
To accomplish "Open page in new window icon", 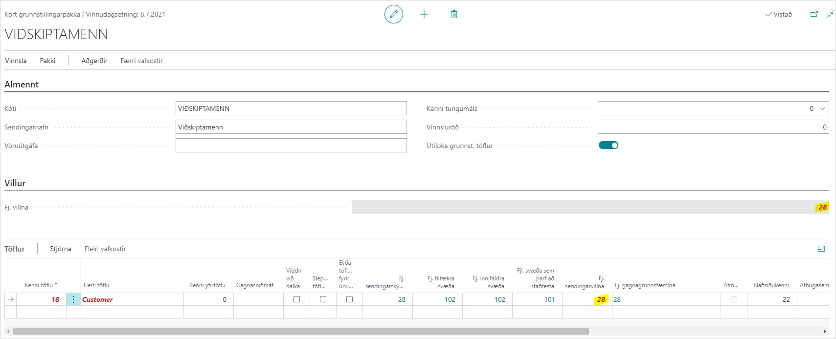I will pyautogui.click(x=814, y=14).
